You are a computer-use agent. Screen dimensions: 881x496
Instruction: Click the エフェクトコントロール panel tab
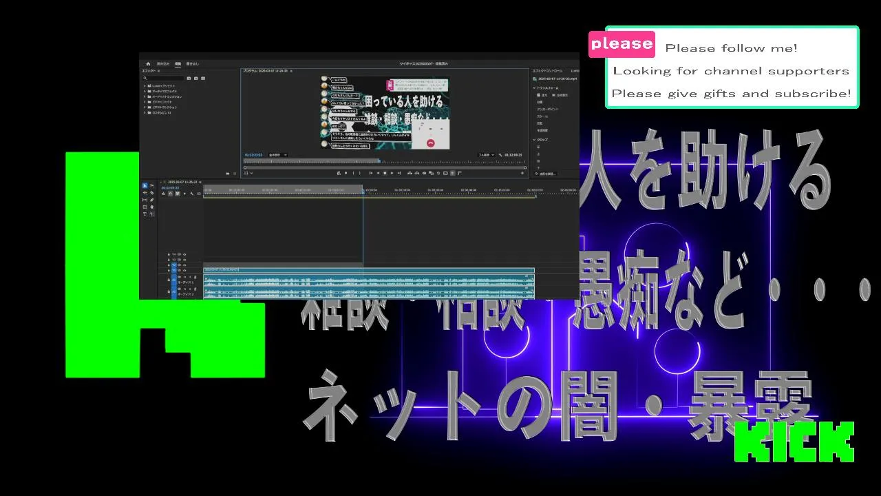tap(547, 70)
